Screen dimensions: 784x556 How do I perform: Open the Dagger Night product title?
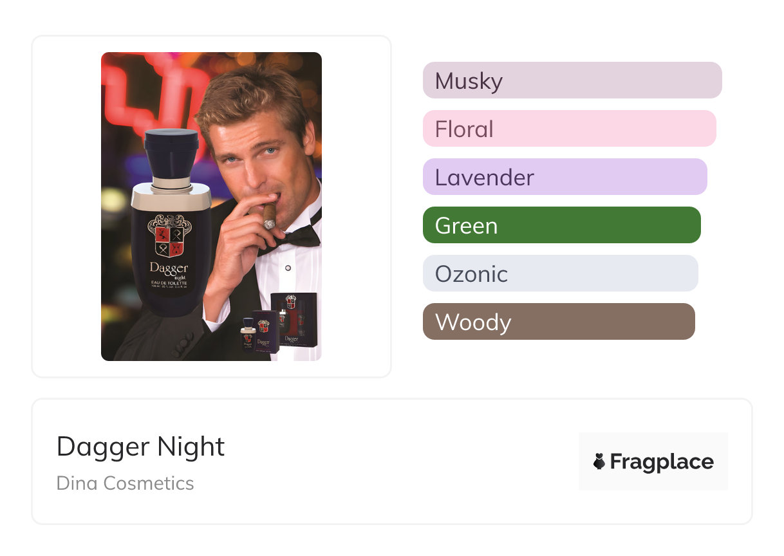140,447
